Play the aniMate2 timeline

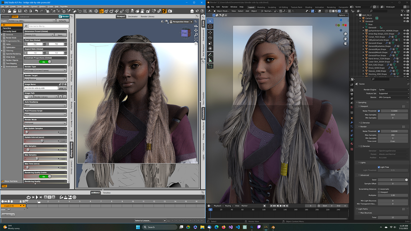click(37, 197)
